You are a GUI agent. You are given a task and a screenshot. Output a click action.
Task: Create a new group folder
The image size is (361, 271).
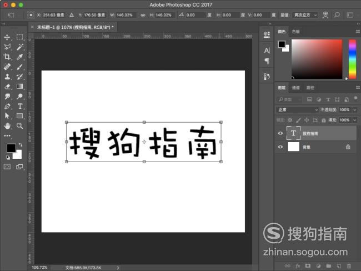click(x=329, y=266)
